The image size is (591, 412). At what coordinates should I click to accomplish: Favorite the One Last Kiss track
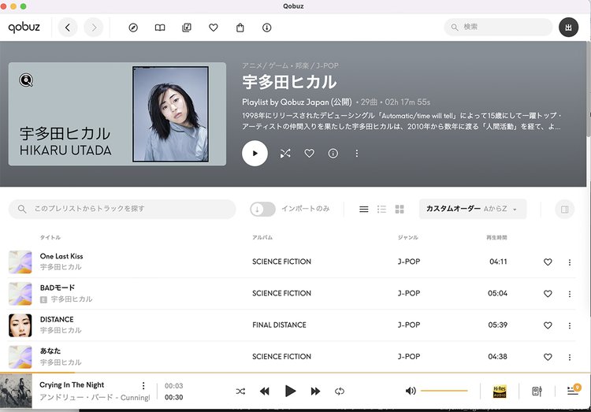(548, 262)
